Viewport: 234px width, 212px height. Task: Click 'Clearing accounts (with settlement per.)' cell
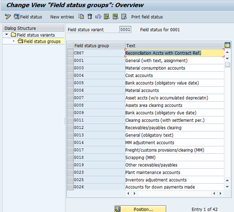(x=174, y=120)
